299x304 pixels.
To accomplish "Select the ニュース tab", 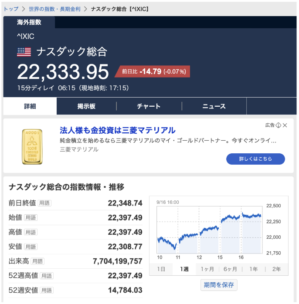I will click(x=214, y=106).
